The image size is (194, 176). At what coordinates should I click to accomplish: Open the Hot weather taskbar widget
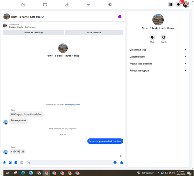145,173
